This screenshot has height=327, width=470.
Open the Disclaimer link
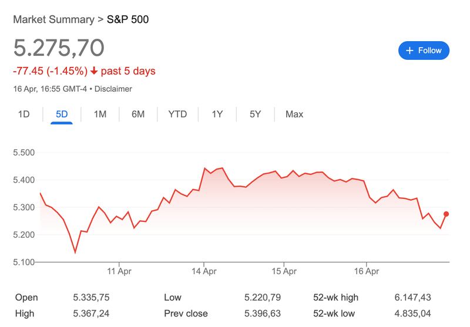pos(113,89)
